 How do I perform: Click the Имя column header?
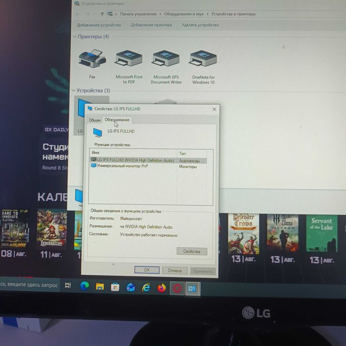(x=133, y=153)
